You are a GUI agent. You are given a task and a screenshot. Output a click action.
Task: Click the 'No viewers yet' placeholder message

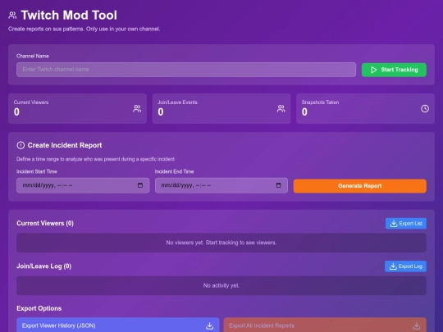point(221,243)
